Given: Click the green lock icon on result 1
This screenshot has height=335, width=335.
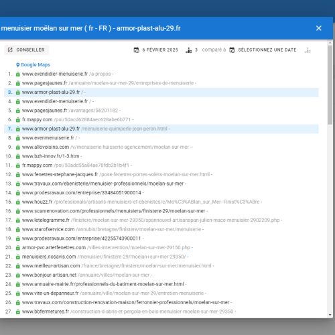Looking at the screenshot, I should click(x=18, y=74).
